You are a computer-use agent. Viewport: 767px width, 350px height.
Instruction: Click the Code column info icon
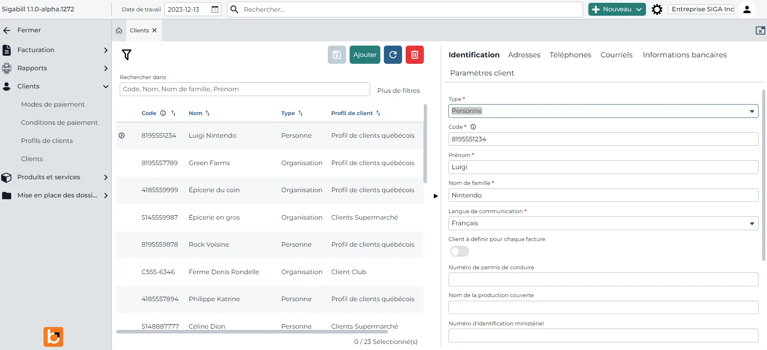(163, 113)
